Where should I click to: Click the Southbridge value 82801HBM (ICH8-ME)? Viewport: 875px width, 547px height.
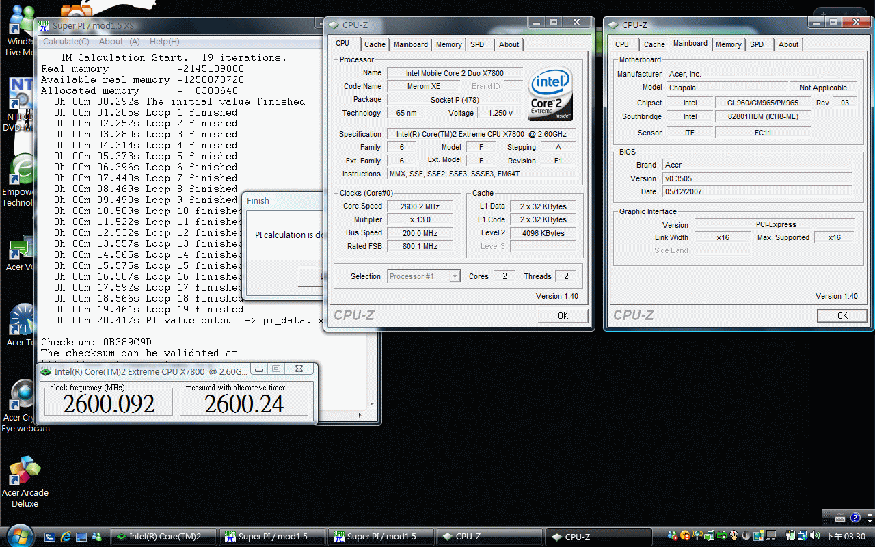[x=764, y=116]
